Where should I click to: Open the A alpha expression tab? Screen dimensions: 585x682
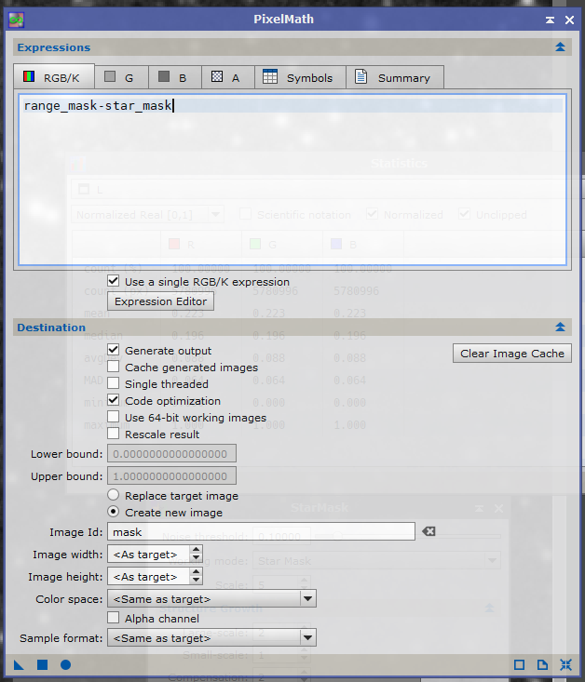tap(228, 77)
